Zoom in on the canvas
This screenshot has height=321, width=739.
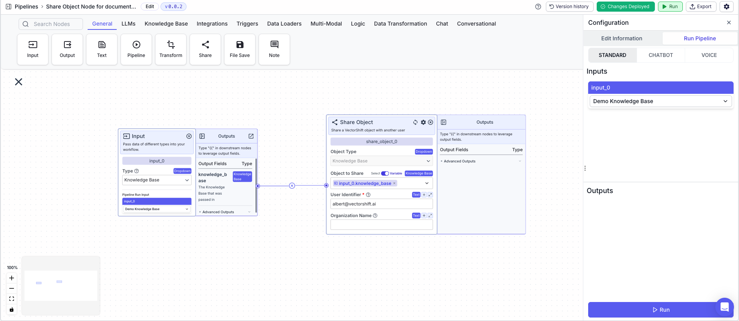pos(12,278)
